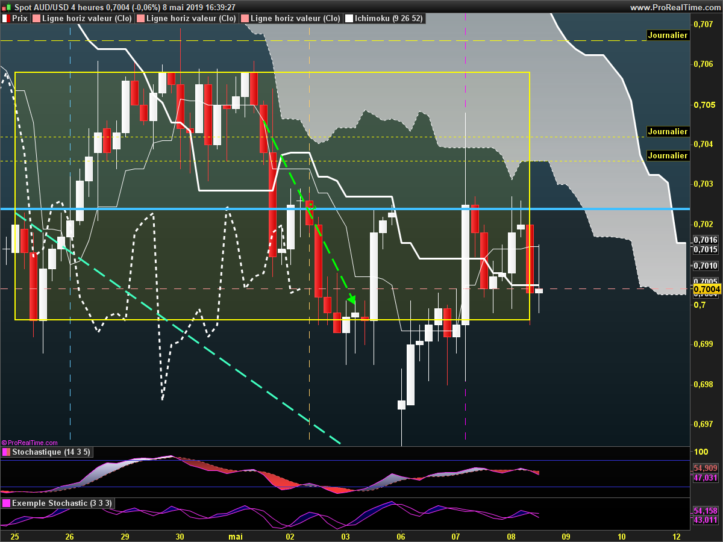The image size is (723, 542).
Task: Click the Stochastique (14 3 5) color icon
Action: coord(7,452)
